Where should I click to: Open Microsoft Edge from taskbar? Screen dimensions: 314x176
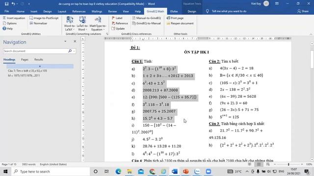pyautogui.click(x=118, y=172)
